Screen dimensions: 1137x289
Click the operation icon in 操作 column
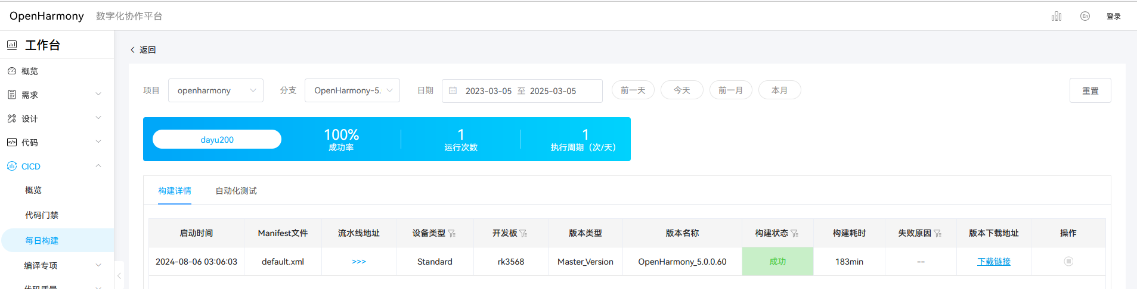tap(1068, 261)
